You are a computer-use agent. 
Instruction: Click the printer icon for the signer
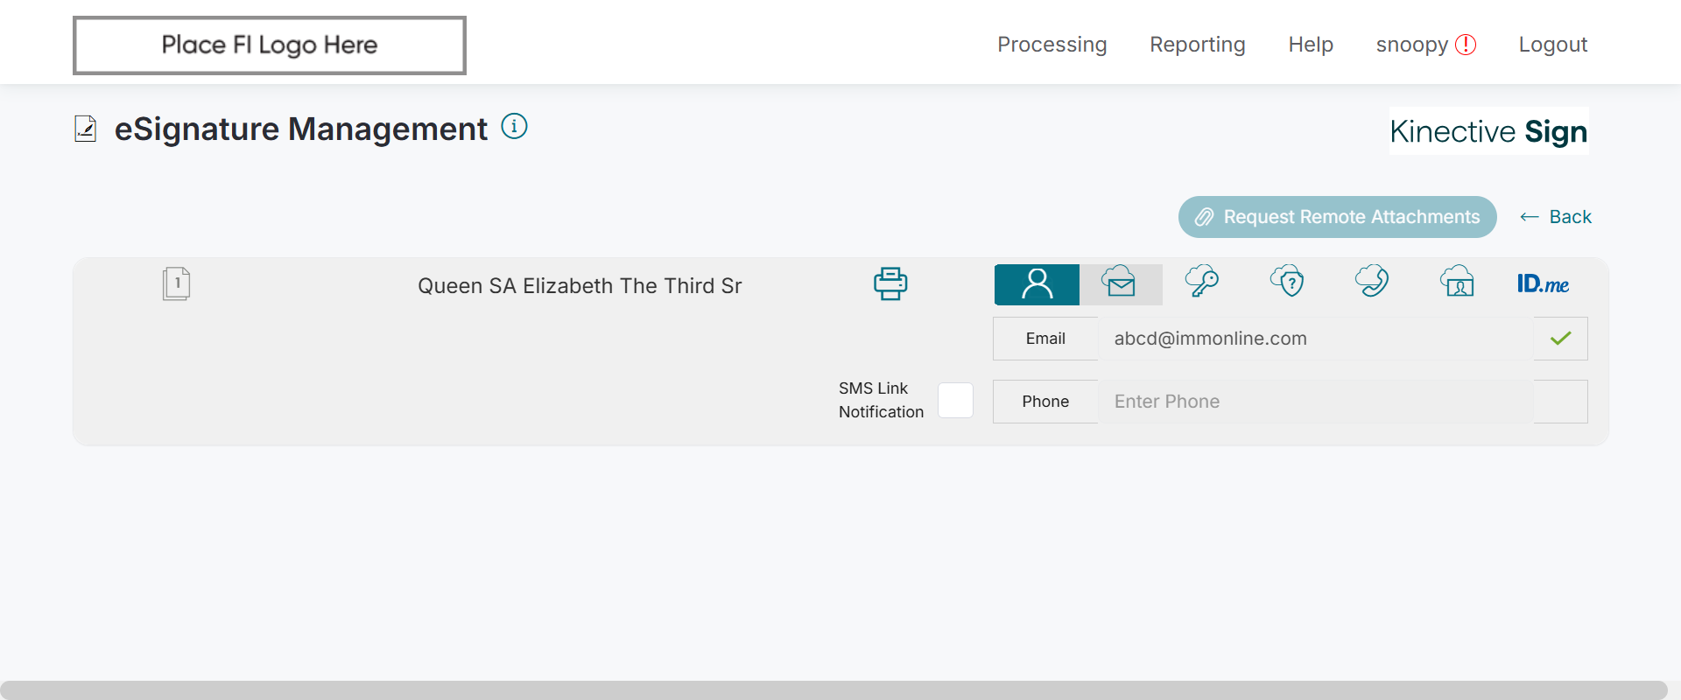pyautogui.click(x=890, y=284)
